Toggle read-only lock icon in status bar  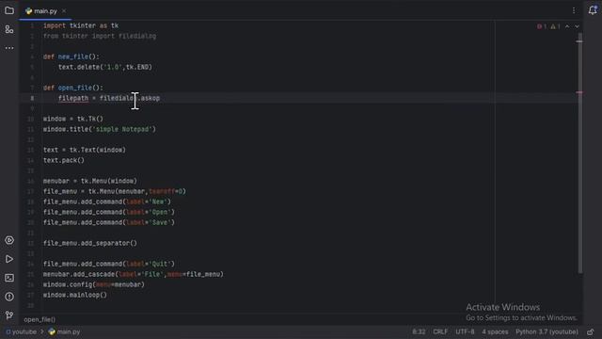pos(591,331)
